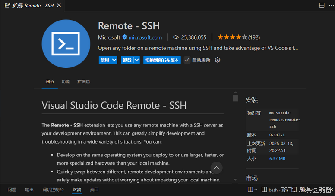Click the version 0.117.1 value
The width and height of the screenshot is (335, 196).
277,135
